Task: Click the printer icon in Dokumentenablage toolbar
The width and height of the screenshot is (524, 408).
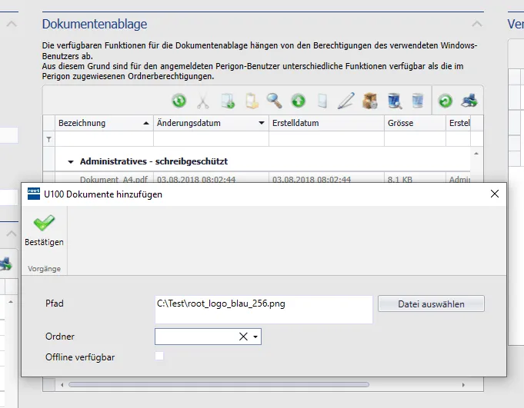Action: [469, 101]
